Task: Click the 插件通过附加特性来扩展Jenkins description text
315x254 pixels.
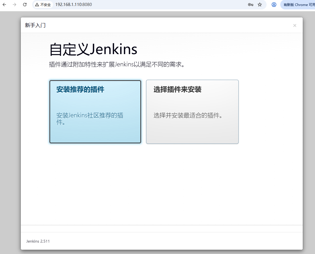Action: [117, 64]
